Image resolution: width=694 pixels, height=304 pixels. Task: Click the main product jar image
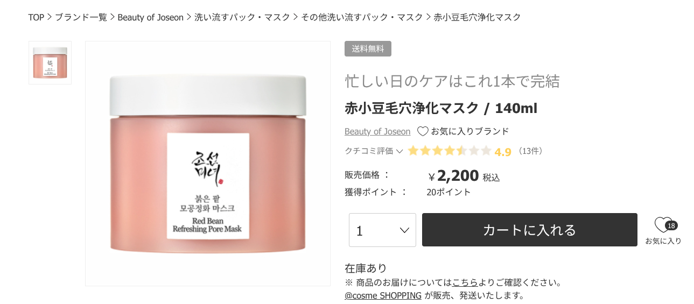click(208, 164)
